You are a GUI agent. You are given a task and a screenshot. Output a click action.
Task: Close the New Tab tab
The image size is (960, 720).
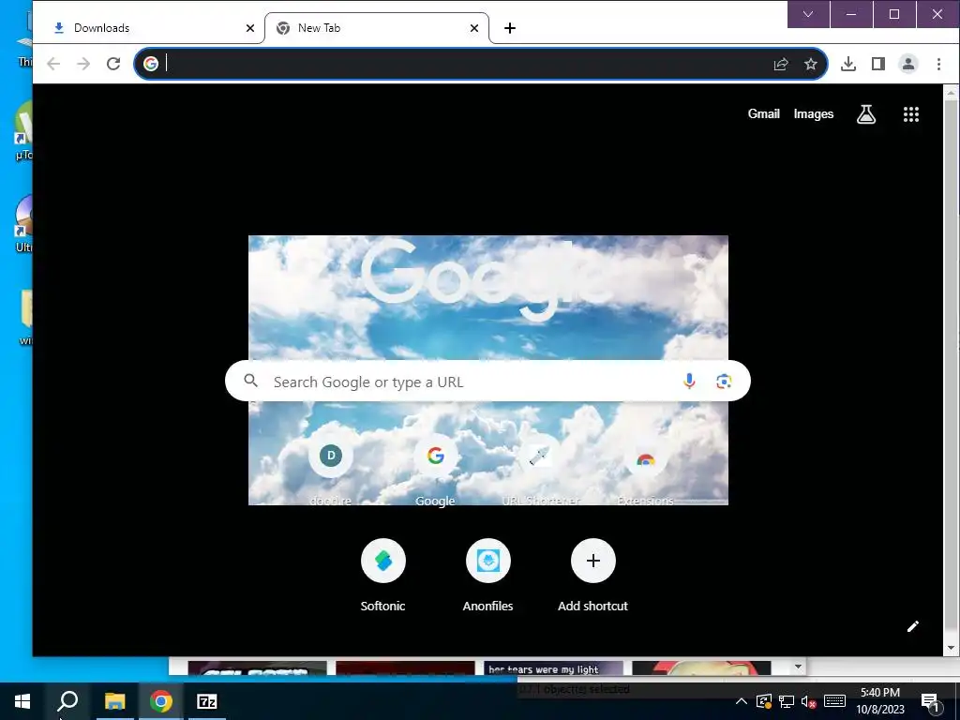pos(473,28)
